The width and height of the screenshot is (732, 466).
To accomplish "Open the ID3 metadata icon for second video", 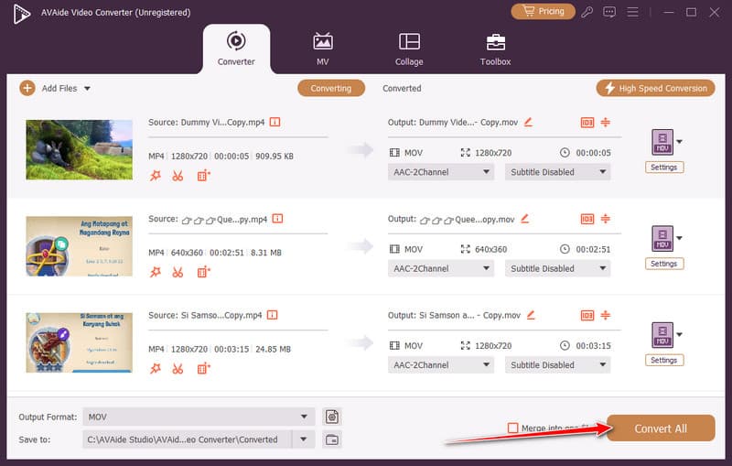I will [587, 219].
